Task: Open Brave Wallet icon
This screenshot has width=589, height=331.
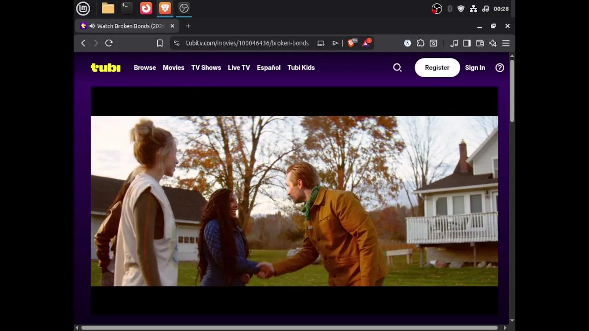Action: [x=480, y=43]
